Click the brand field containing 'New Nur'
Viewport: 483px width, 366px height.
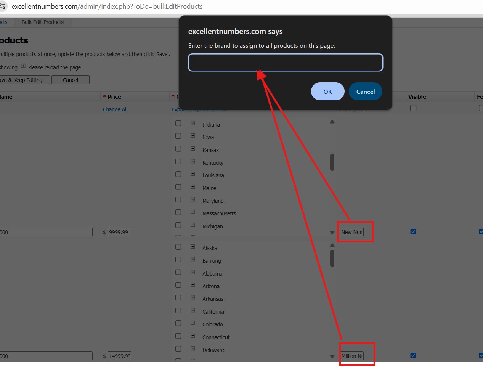pos(351,232)
